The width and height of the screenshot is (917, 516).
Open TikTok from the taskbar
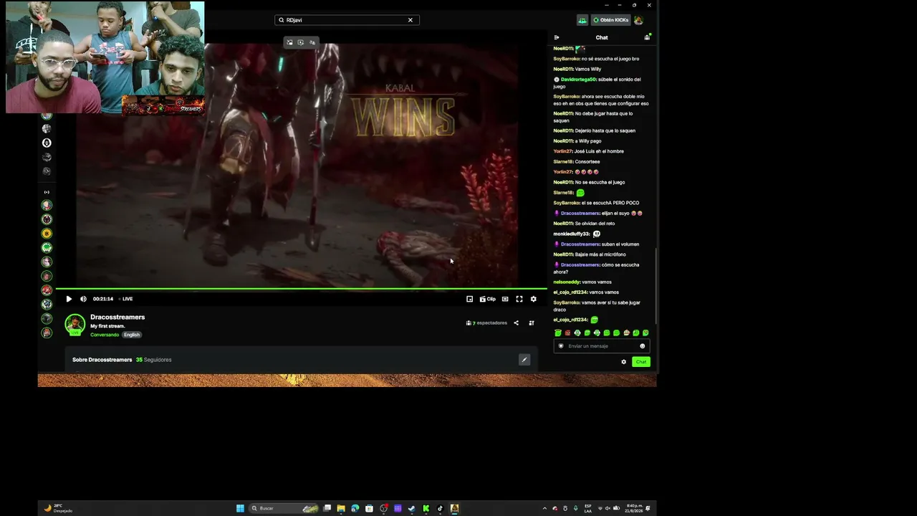(440, 508)
